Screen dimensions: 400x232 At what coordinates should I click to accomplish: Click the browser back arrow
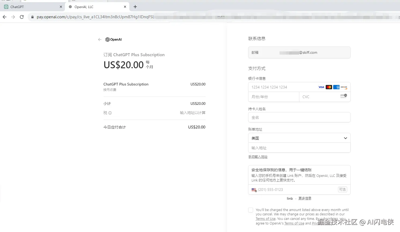click(5, 17)
